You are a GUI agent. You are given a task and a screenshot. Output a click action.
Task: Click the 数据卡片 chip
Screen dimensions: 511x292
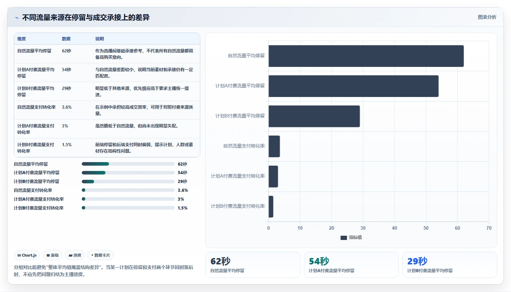(101, 255)
